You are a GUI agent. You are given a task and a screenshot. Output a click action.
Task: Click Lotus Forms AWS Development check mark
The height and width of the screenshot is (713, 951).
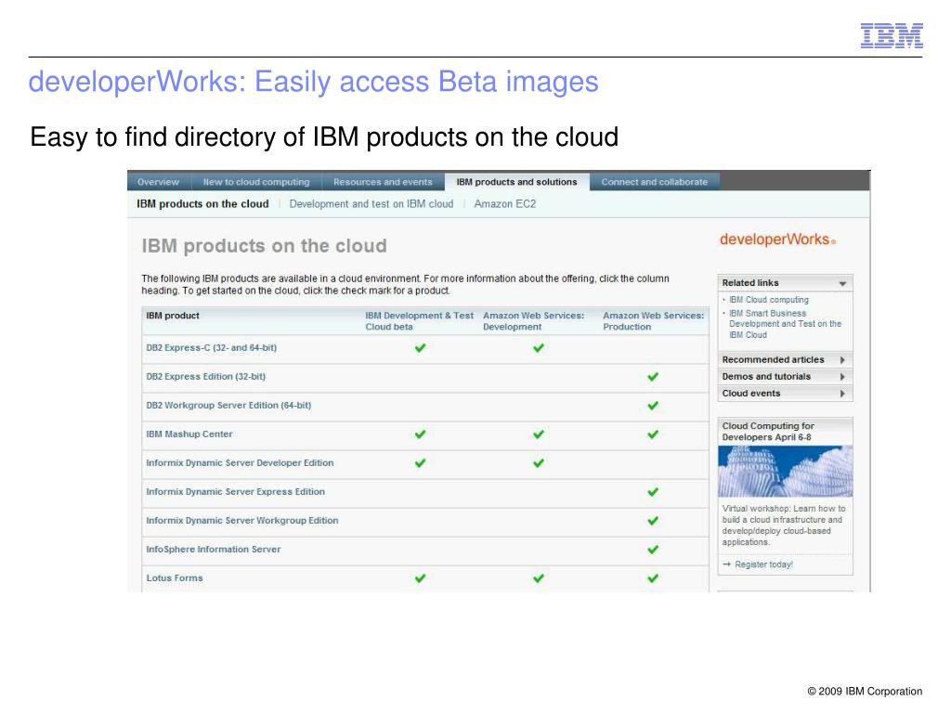click(538, 578)
